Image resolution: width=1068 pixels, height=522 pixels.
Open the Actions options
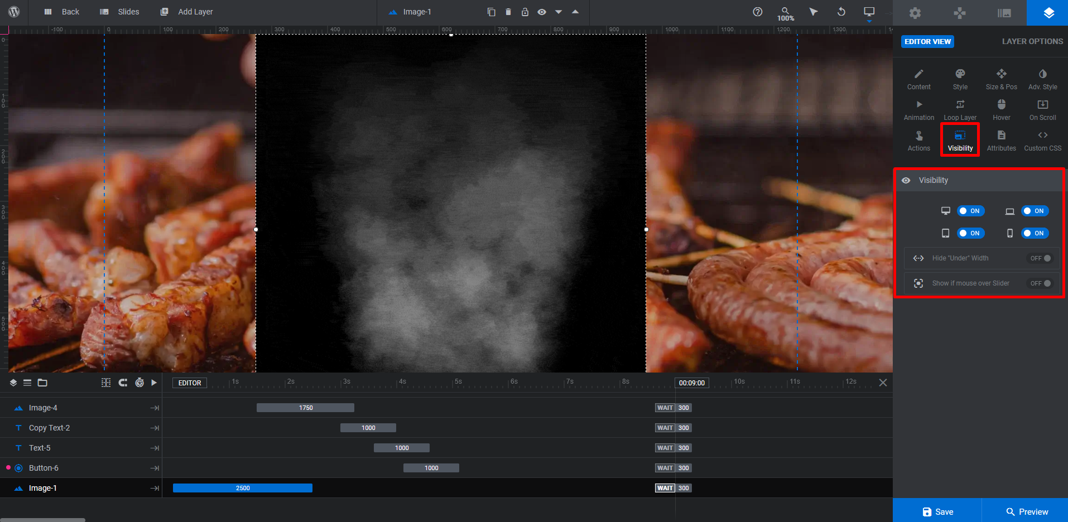click(919, 141)
